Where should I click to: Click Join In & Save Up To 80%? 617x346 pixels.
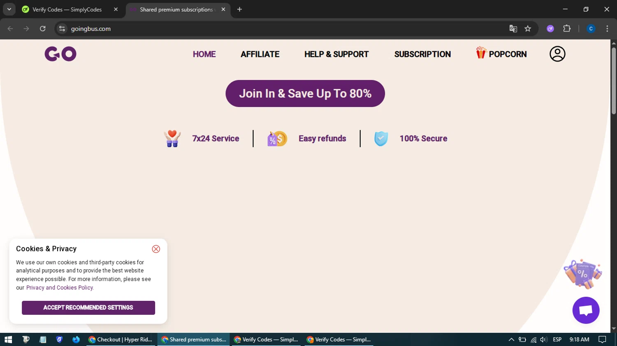[x=305, y=94]
